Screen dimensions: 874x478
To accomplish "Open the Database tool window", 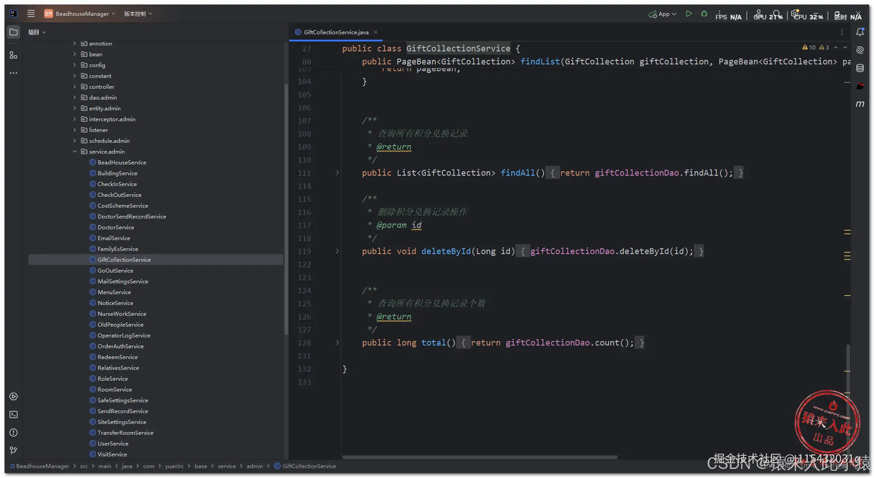I will (x=860, y=68).
